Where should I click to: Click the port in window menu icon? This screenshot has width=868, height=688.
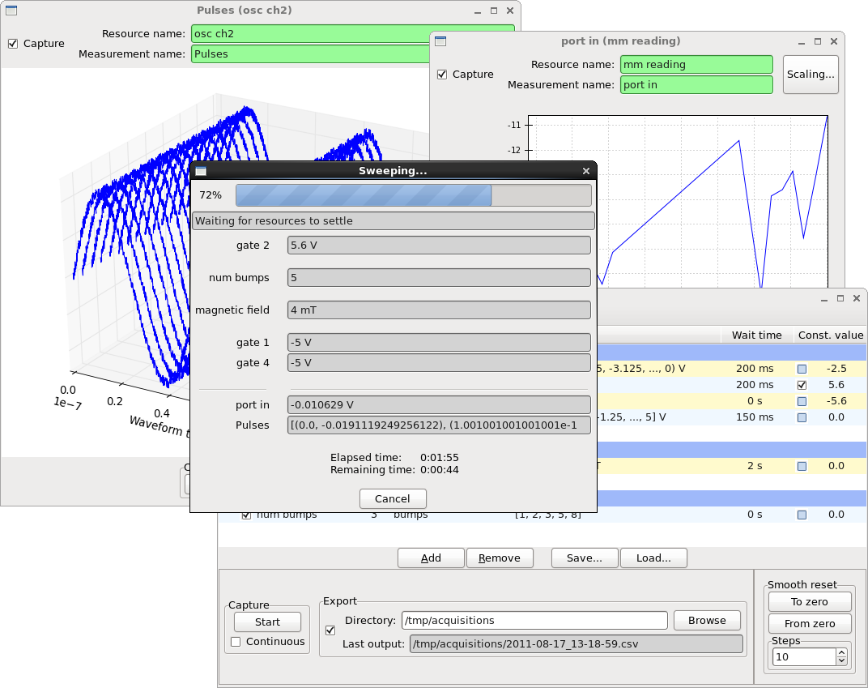point(440,41)
